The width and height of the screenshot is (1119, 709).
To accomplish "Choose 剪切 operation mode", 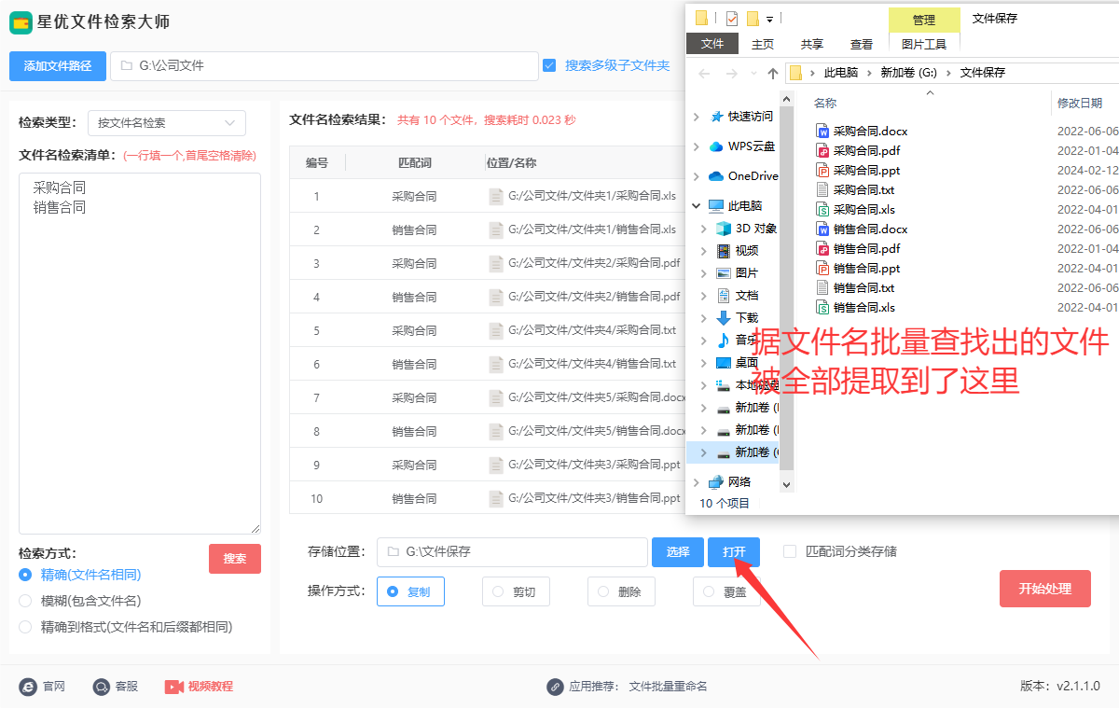I will pos(516,591).
